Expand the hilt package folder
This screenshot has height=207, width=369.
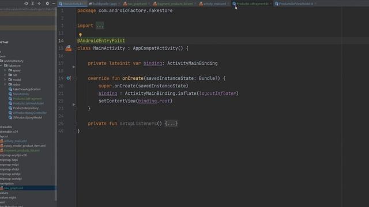click(x=5, y=75)
